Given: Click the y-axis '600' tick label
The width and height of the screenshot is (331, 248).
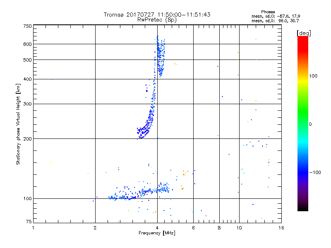Looking at the screenshot, I should 27,44.
